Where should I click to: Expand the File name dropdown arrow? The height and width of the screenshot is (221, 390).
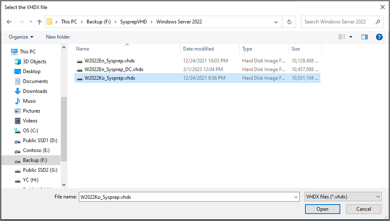tap(296, 197)
